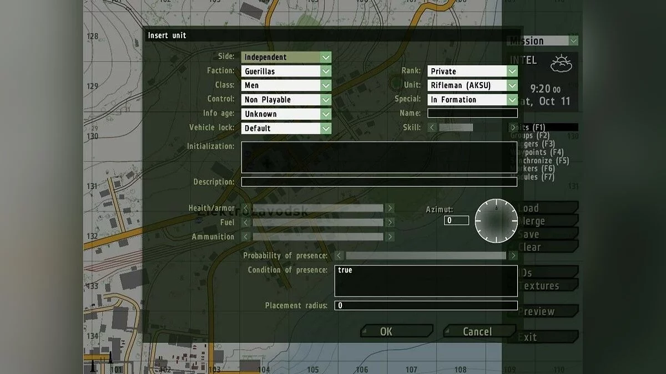Image resolution: width=666 pixels, height=374 pixels.
Task: Open the Special dropdown showing In Formation
Action: [x=472, y=100]
